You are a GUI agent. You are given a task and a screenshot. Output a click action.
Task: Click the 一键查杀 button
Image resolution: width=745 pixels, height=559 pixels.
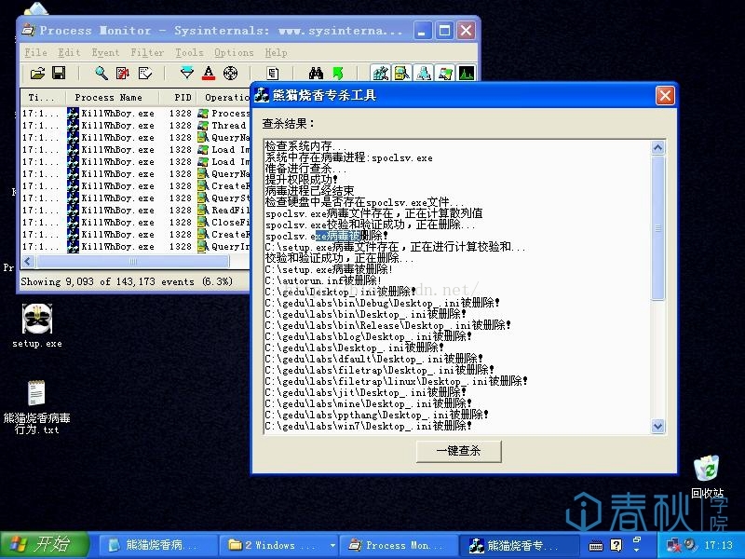click(x=458, y=451)
